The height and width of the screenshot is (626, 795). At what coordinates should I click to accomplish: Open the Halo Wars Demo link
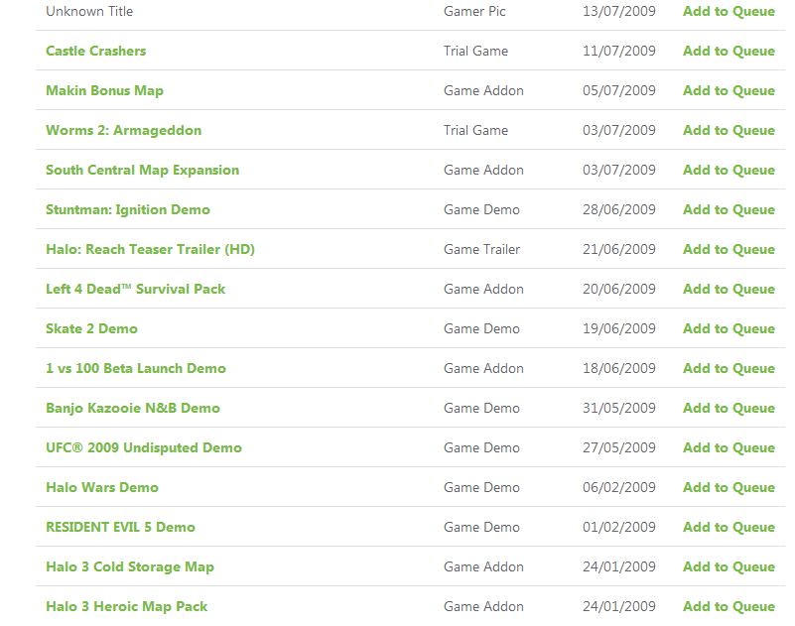click(102, 487)
